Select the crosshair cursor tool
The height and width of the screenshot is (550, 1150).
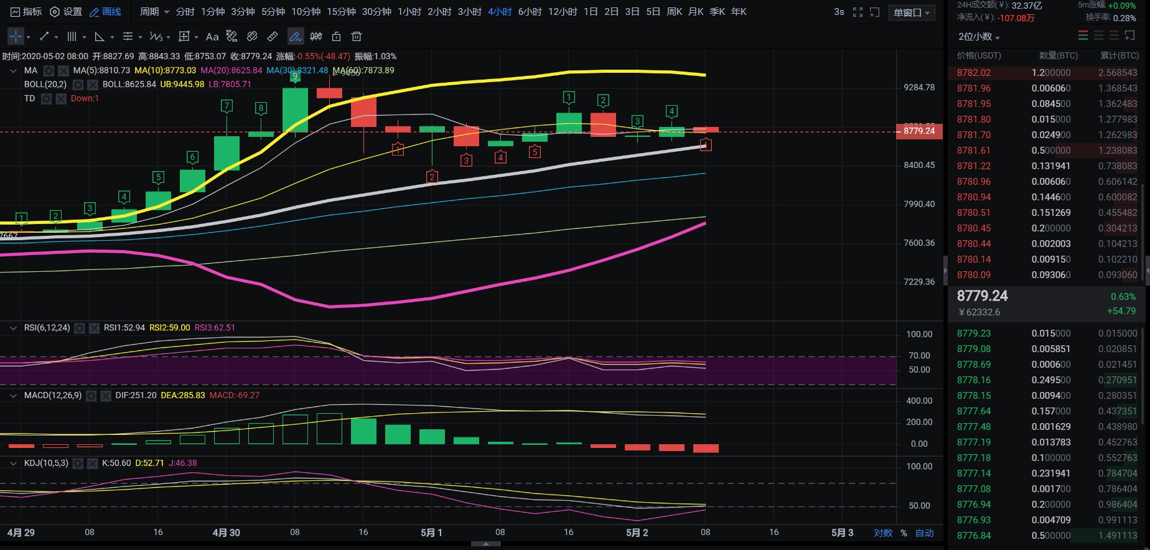pos(16,37)
